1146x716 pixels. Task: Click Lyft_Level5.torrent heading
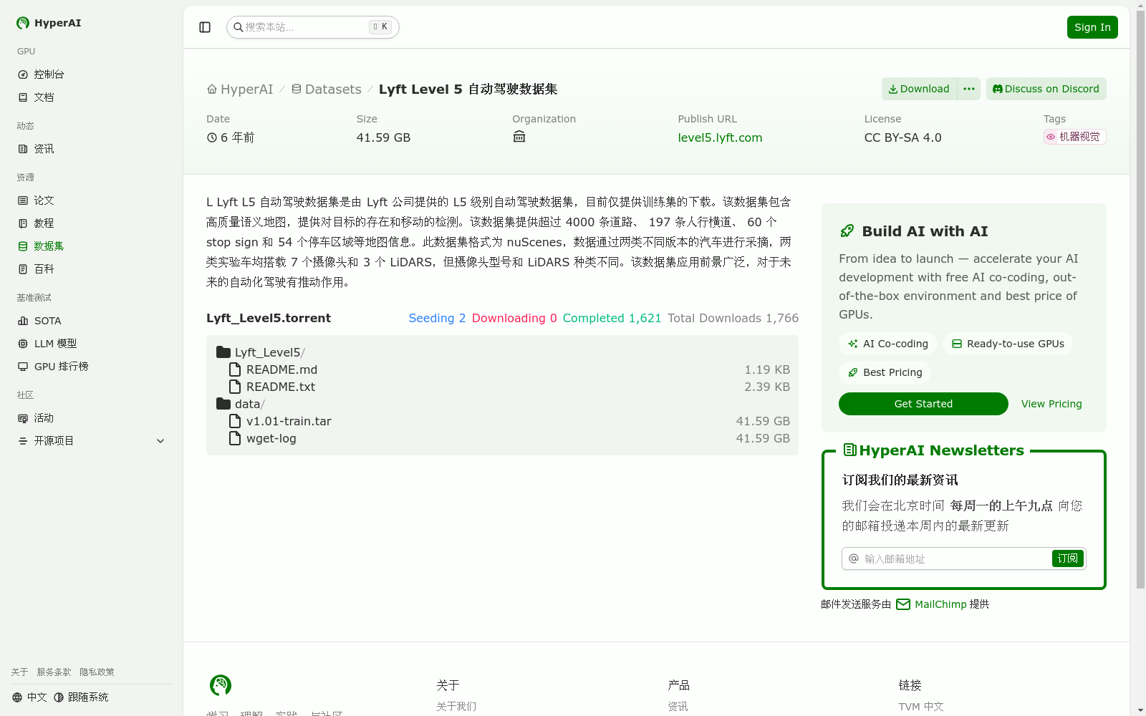tap(269, 318)
